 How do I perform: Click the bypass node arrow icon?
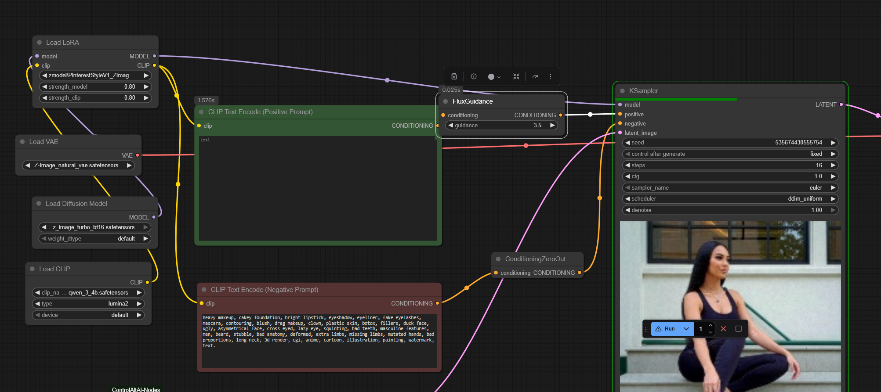[535, 76]
